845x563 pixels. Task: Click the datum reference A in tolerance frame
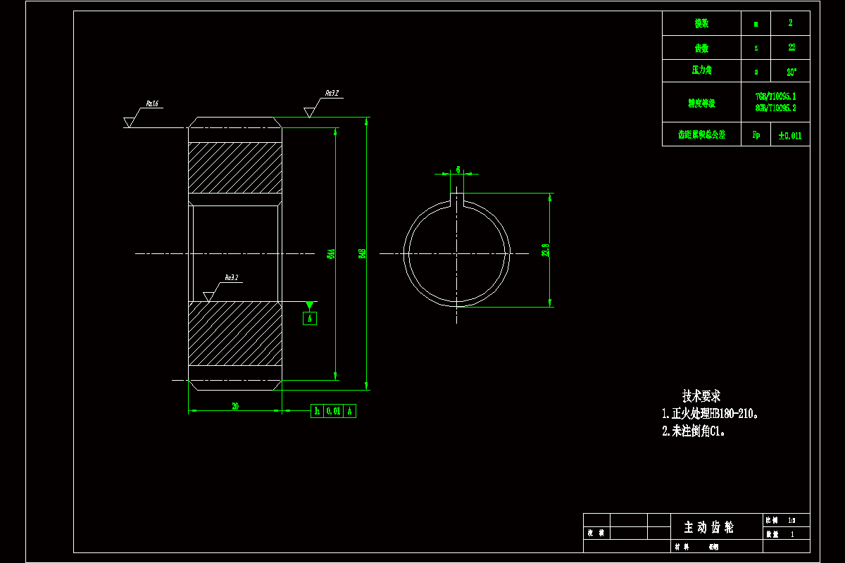click(x=350, y=411)
